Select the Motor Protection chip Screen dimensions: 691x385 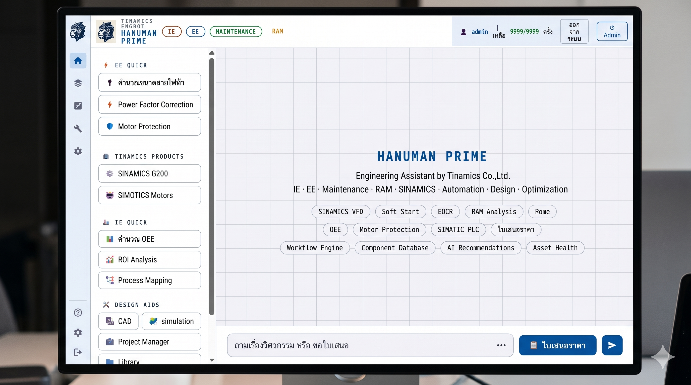[389, 229]
